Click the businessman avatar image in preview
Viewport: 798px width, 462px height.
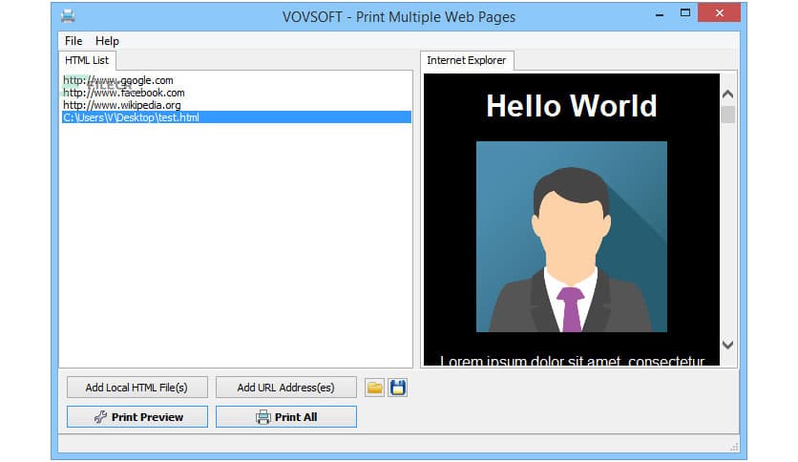point(572,237)
